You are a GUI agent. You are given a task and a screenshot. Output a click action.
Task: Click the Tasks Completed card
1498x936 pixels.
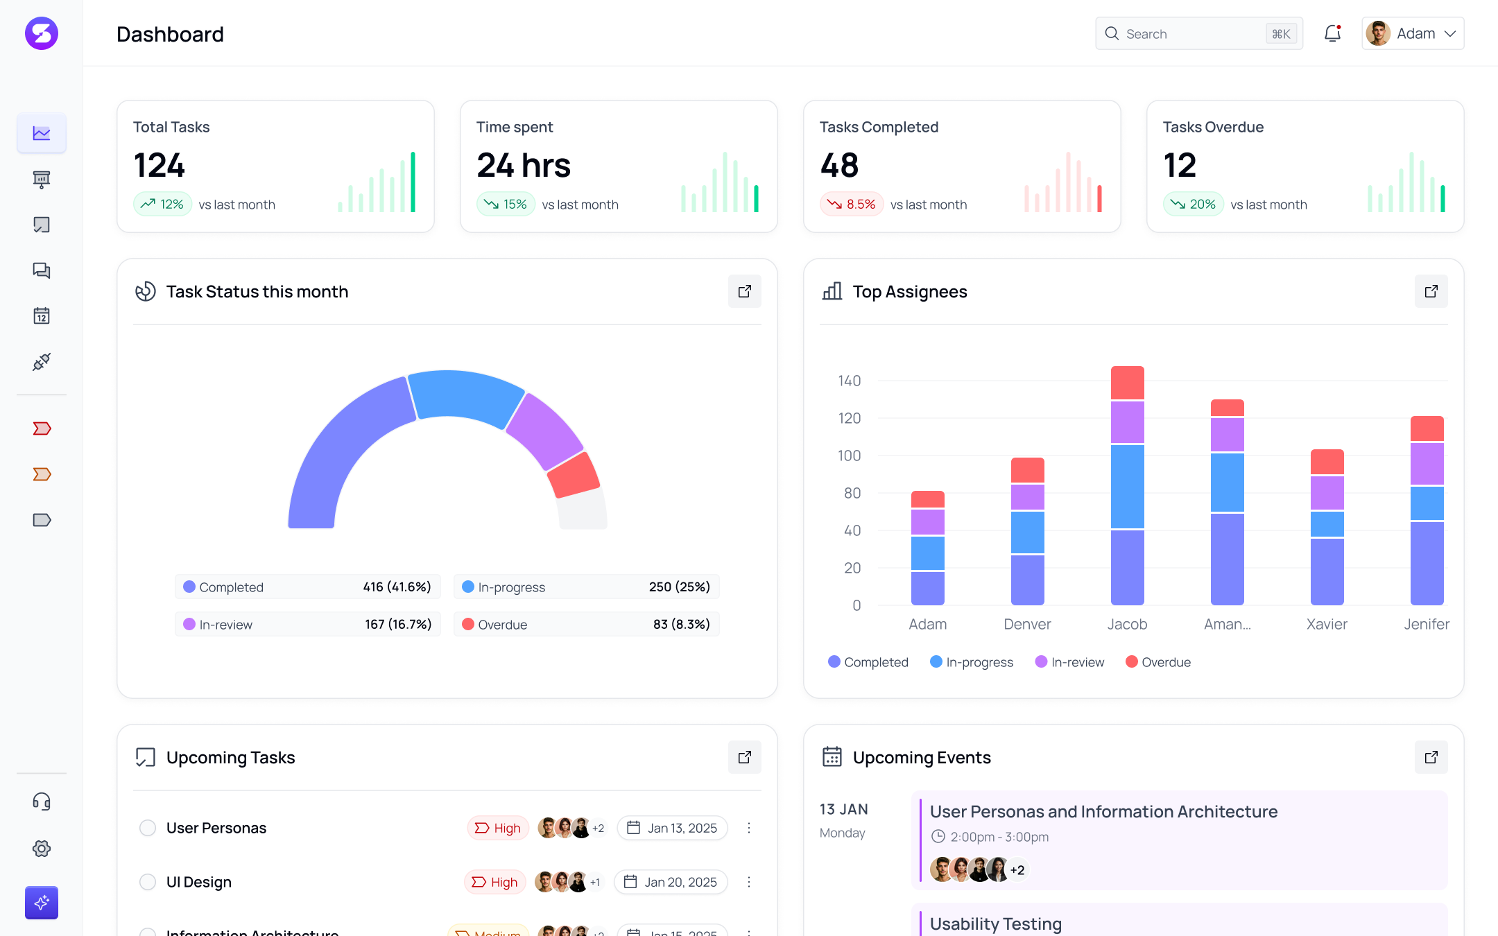pos(962,166)
